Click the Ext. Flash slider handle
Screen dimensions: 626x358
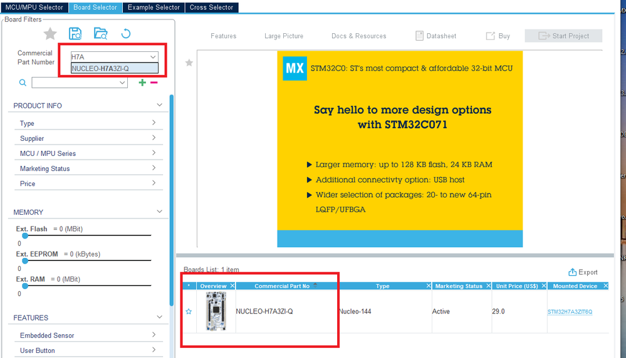click(x=25, y=235)
